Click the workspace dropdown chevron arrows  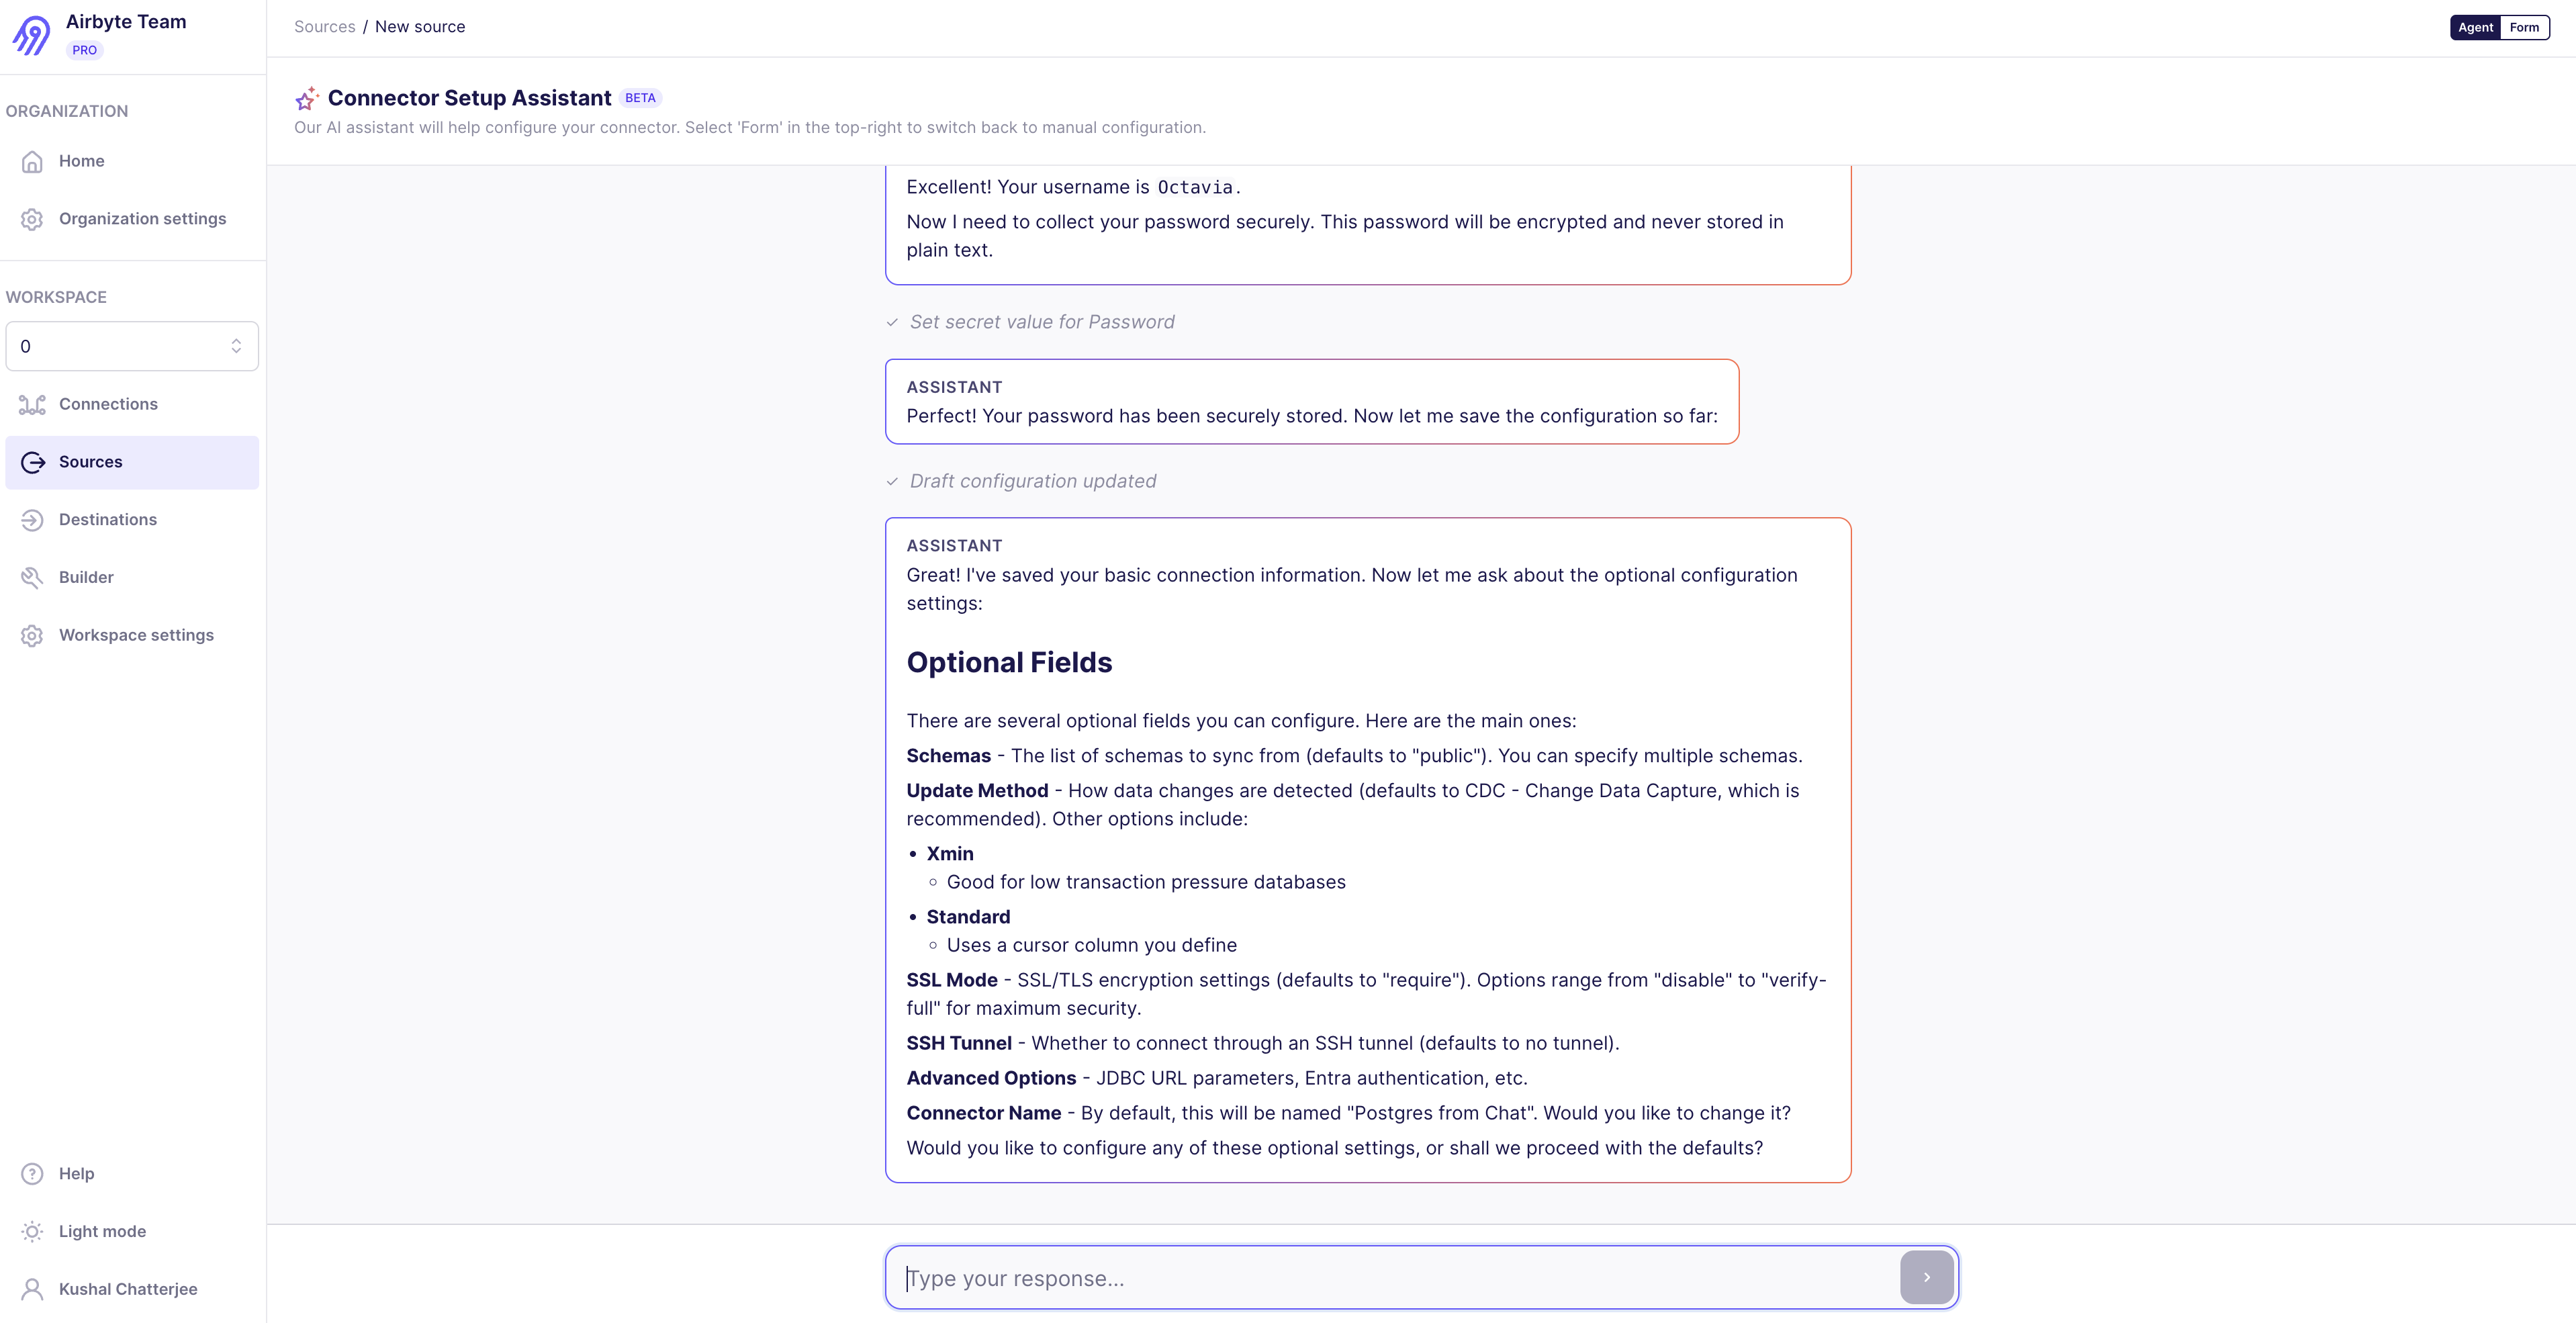point(236,346)
